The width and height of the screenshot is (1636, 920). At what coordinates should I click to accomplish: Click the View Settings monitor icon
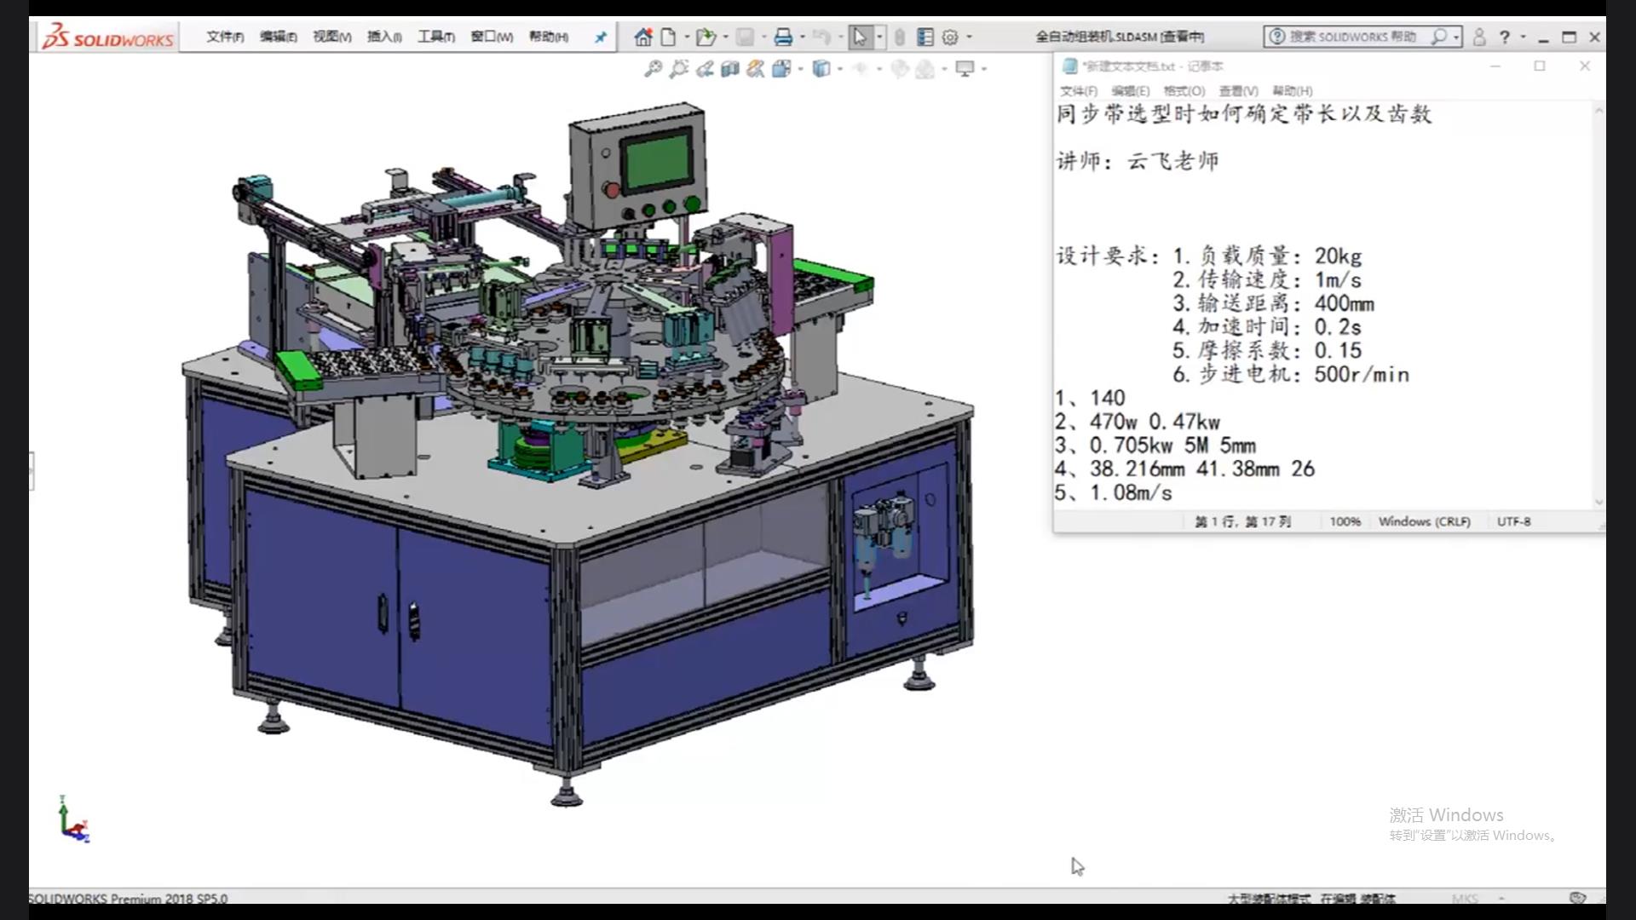click(965, 69)
